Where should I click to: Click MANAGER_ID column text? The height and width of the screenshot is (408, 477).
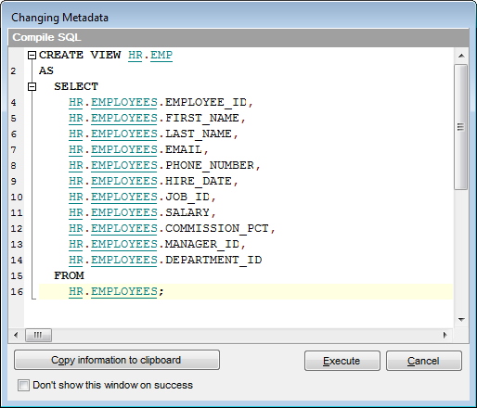pos(202,244)
